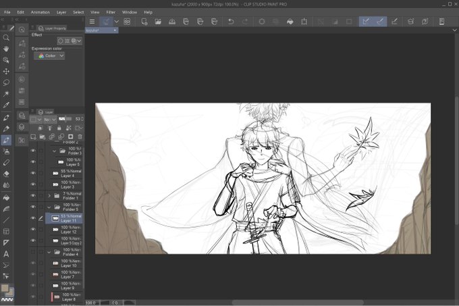This screenshot has height=306, width=459.
Task: Click the layer opacity slider
Action: tap(65, 119)
